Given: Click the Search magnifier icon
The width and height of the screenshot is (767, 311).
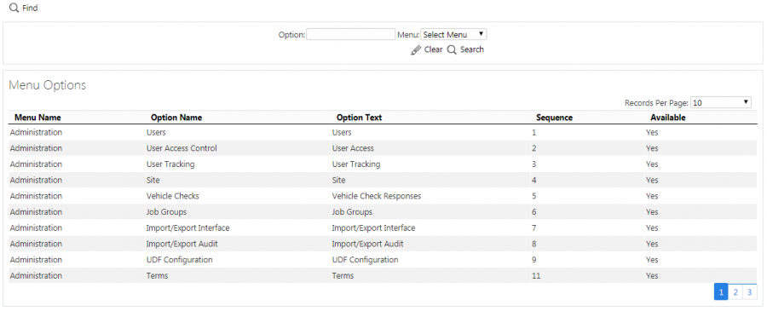Looking at the screenshot, I should coord(452,50).
